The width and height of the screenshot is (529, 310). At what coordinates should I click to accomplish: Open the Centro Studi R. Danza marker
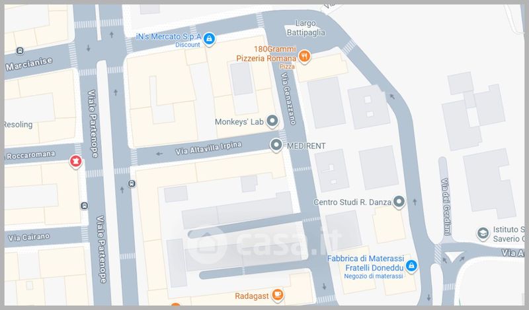pyautogui.click(x=399, y=202)
